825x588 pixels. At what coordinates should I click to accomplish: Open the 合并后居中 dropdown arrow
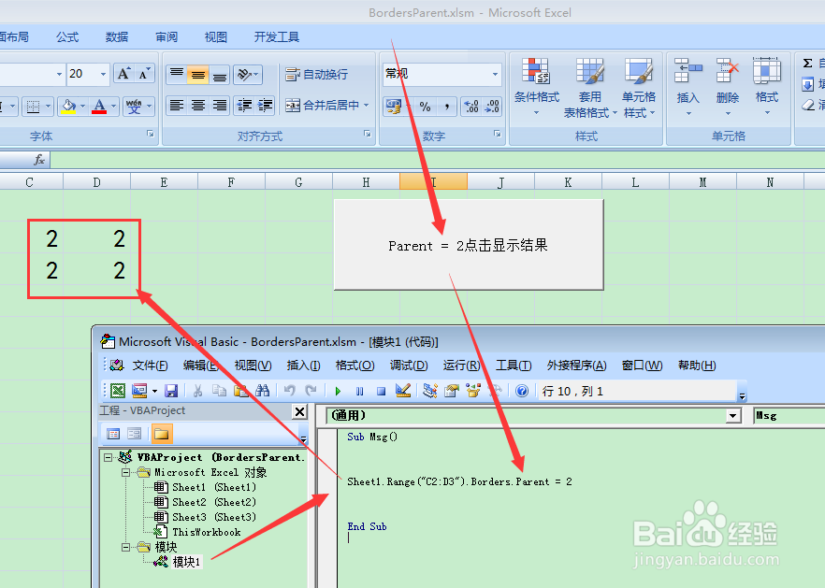pos(367,106)
